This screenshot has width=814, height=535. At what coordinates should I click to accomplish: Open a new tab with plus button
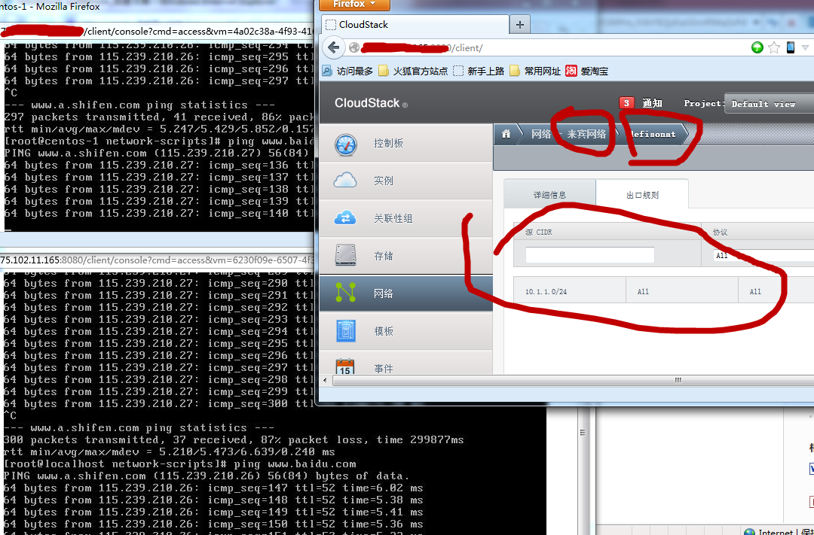point(519,24)
